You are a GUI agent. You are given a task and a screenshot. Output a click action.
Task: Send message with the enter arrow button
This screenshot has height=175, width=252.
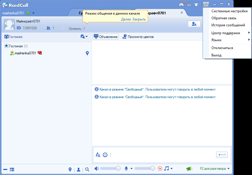[x=222, y=155]
